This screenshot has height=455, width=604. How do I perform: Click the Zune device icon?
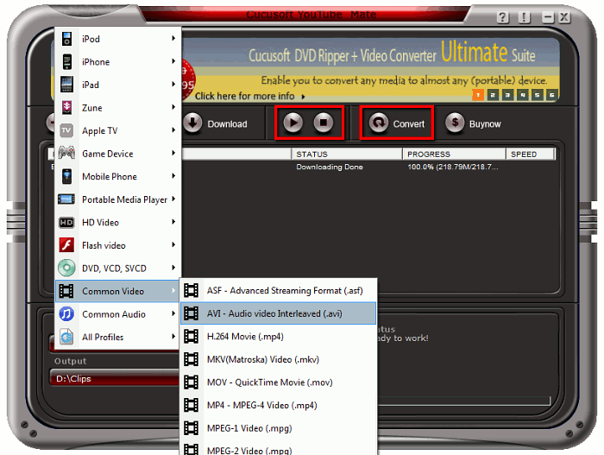tap(66, 108)
